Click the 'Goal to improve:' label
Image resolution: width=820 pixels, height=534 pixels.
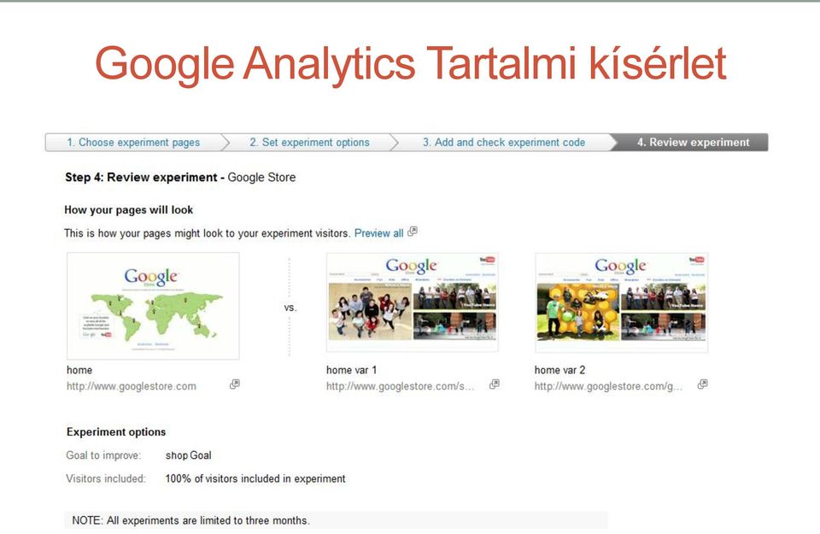tap(103, 455)
